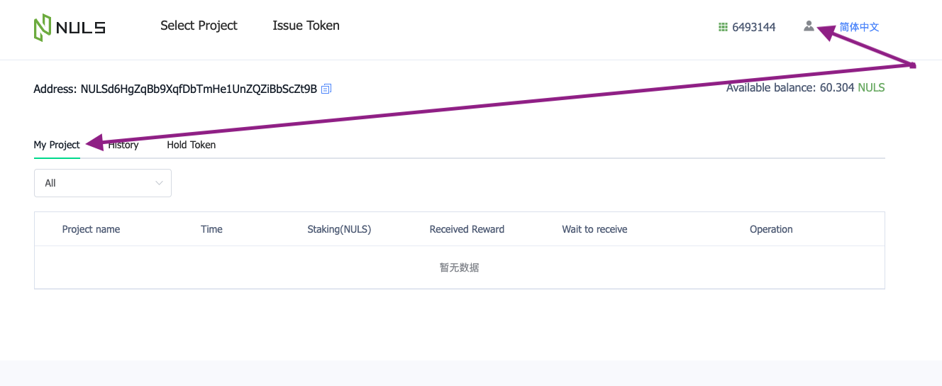This screenshot has width=942, height=386.
Task: Switch language to 简体中文
Action: pyautogui.click(x=859, y=27)
